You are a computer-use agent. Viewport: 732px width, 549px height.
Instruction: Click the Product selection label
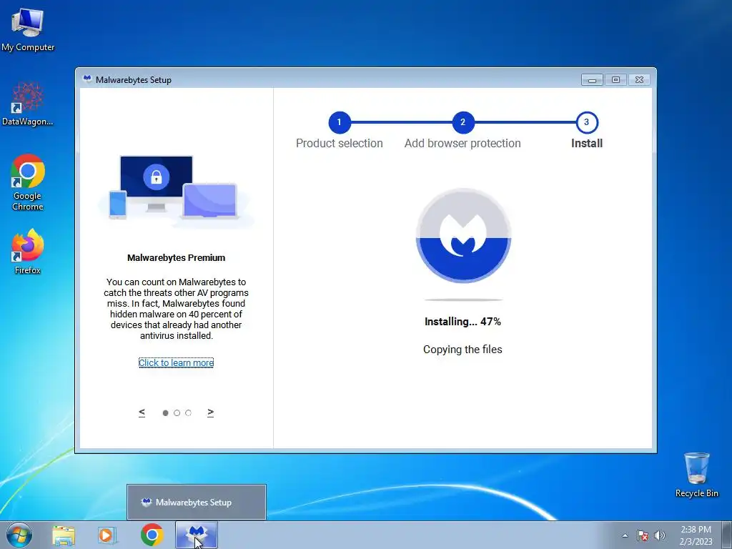[340, 143]
